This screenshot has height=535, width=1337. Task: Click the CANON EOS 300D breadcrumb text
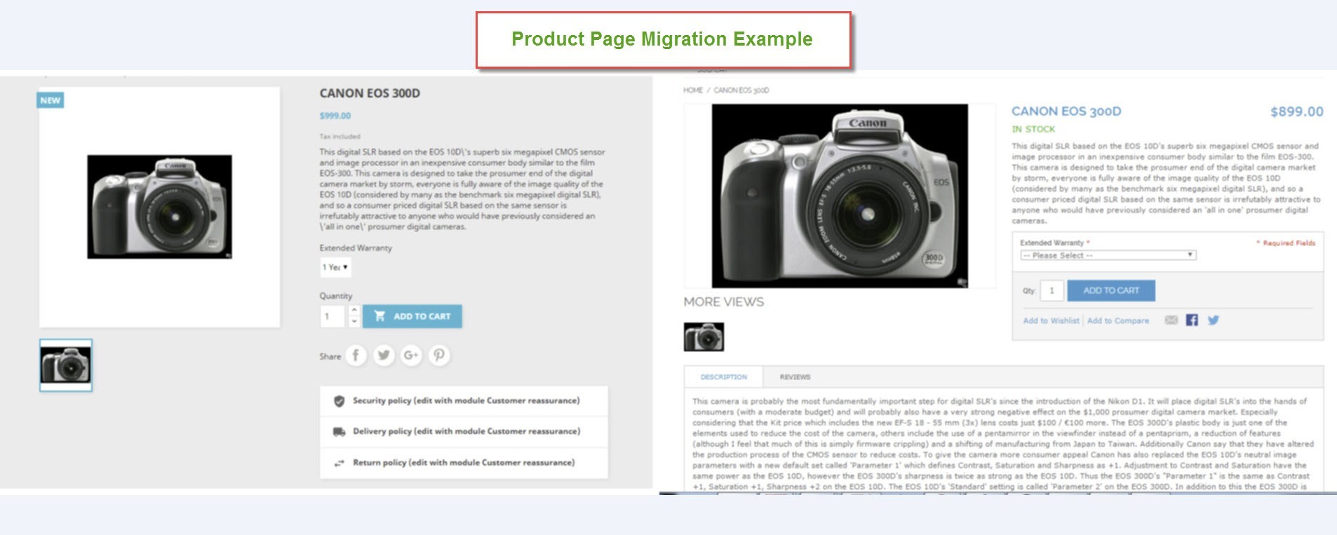point(741,90)
